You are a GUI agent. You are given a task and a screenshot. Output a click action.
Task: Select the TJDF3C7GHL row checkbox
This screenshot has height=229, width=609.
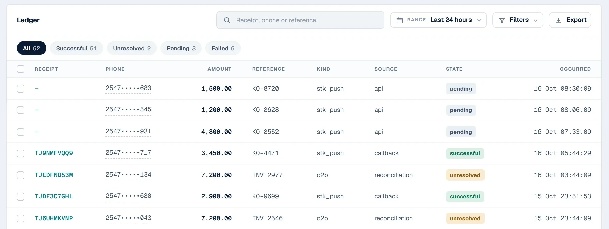pyautogui.click(x=21, y=197)
